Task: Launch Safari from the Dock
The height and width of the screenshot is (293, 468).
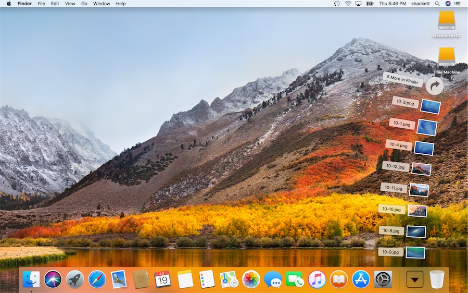Action: 97,279
